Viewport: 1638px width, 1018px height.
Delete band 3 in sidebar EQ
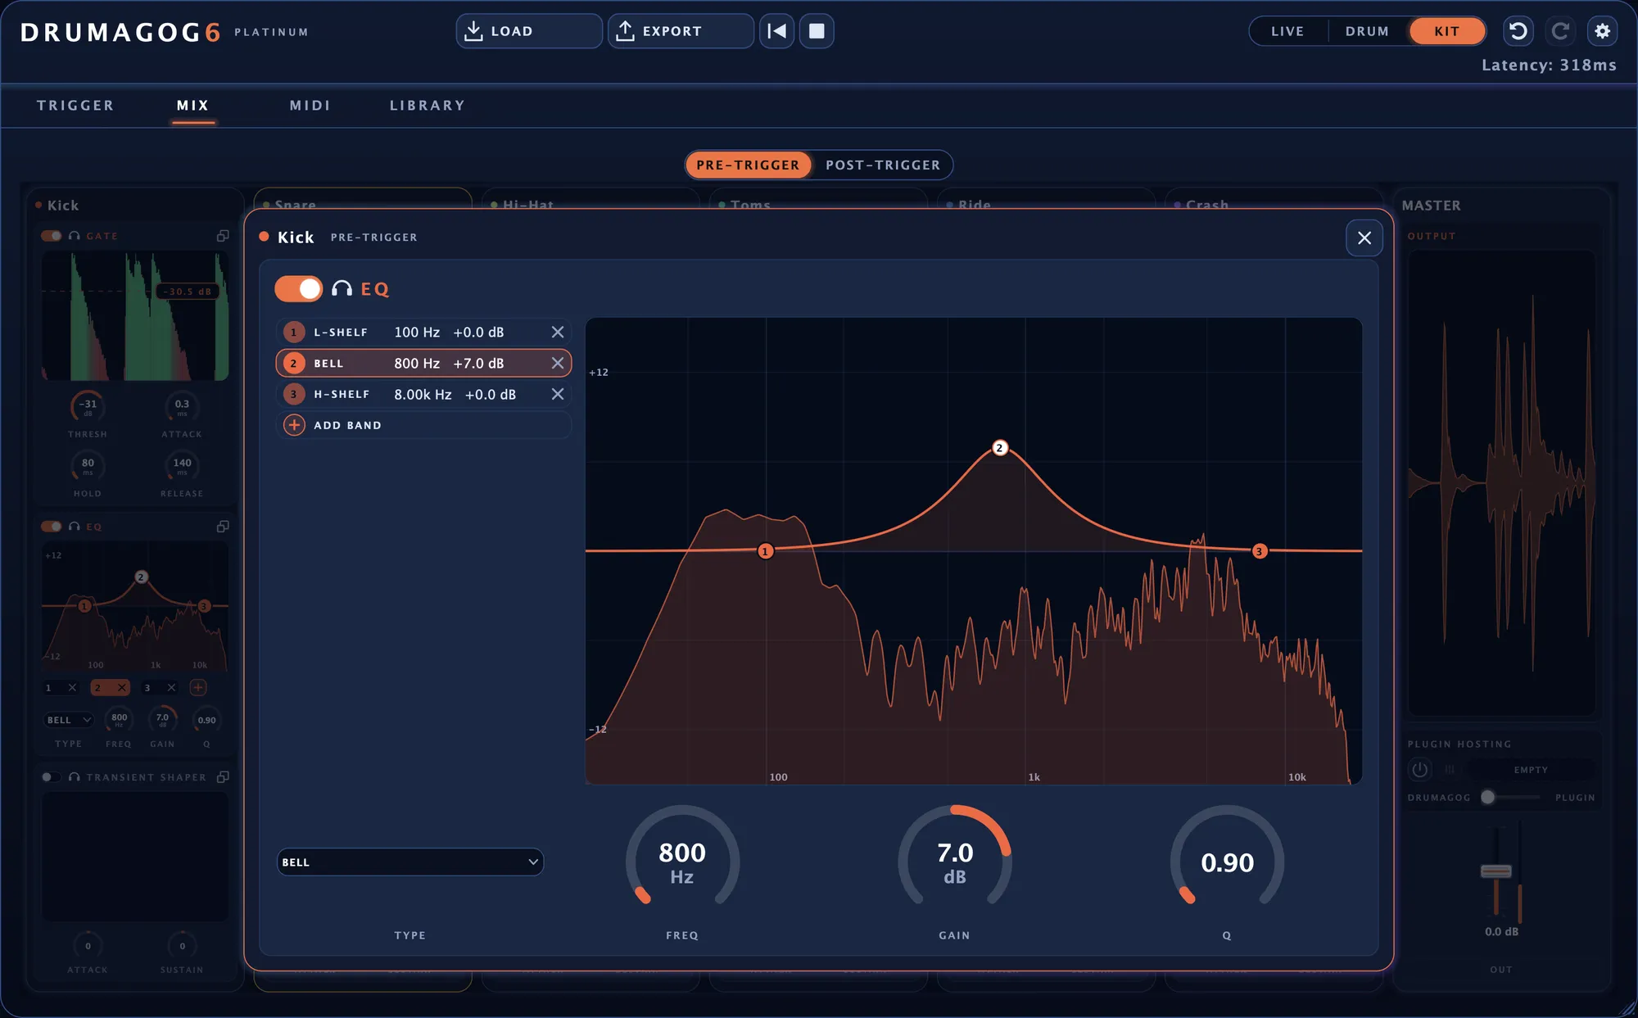(x=171, y=687)
